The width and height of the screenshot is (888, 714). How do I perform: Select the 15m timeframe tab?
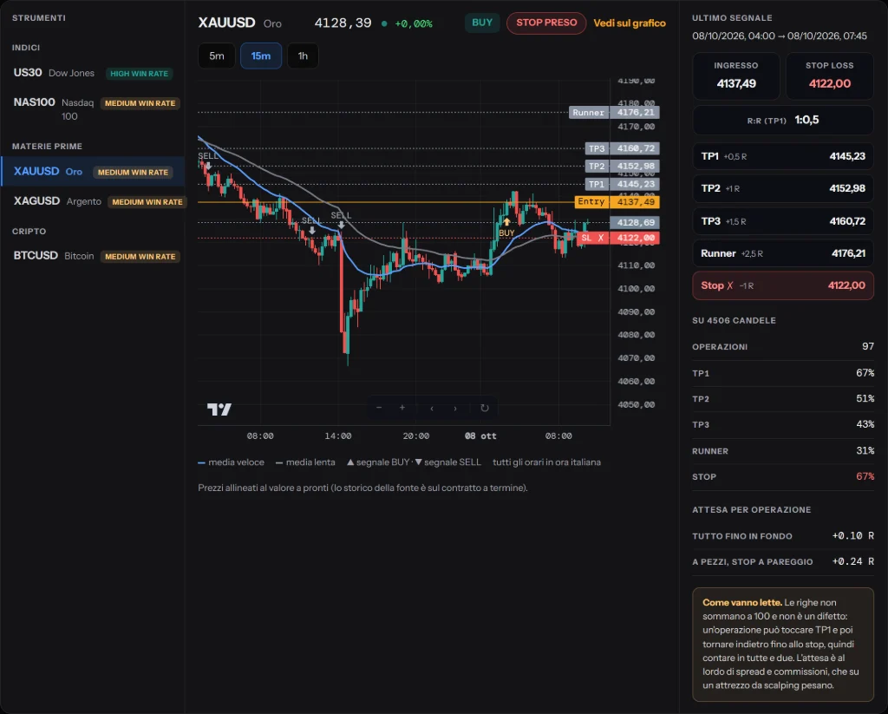pos(260,56)
